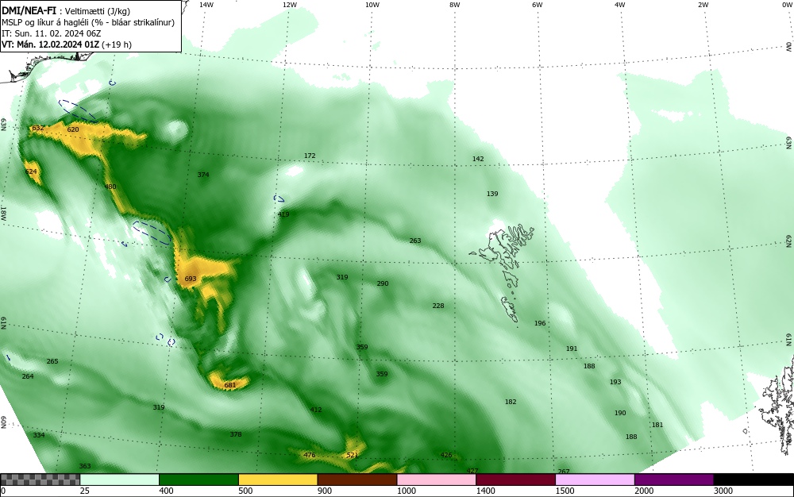
Task: Click the DMI/NEA-FI title text
Action: pyautogui.click(x=29, y=10)
